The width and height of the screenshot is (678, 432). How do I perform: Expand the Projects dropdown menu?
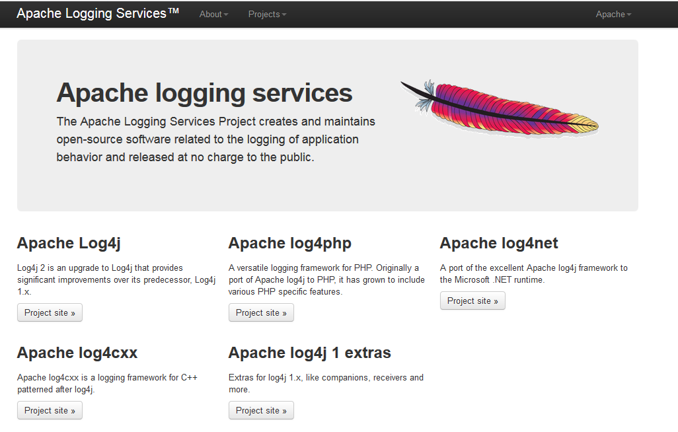coord(267,15)
